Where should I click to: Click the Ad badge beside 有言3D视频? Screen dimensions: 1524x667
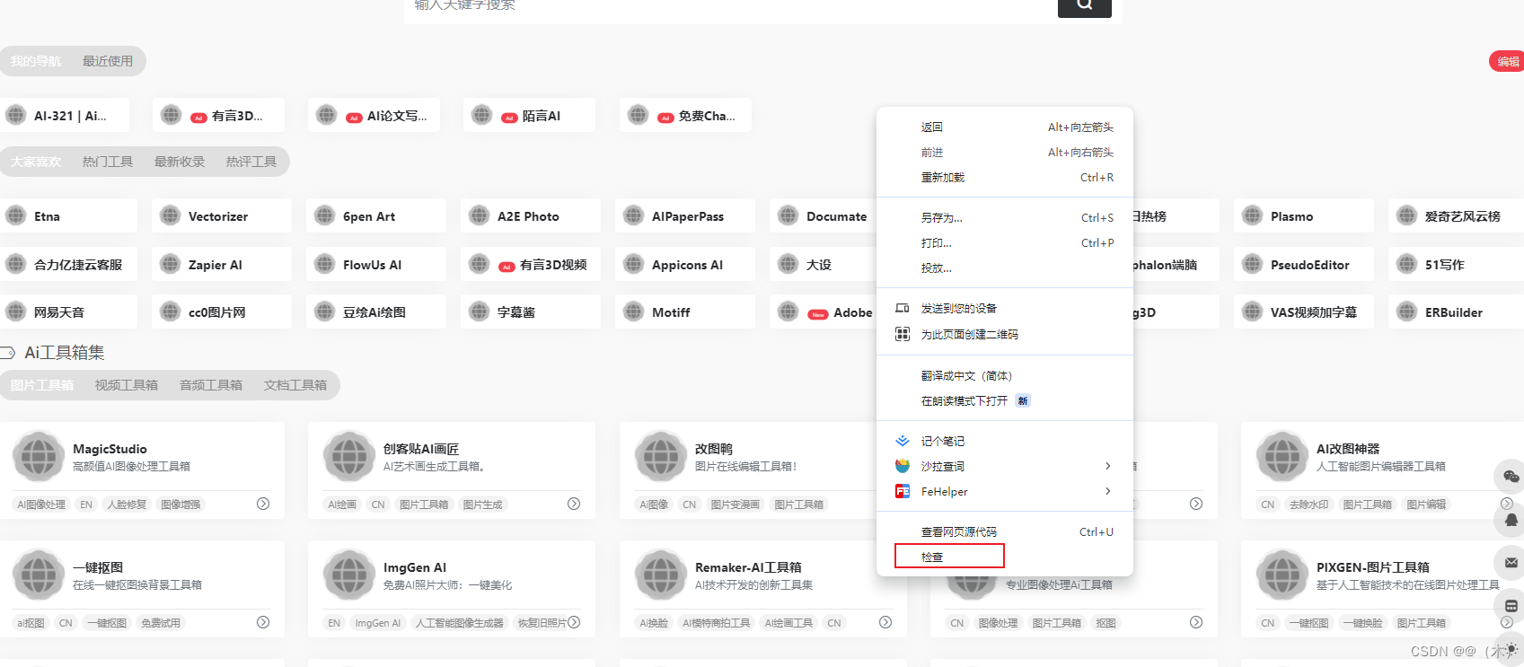tap(507, 267)
